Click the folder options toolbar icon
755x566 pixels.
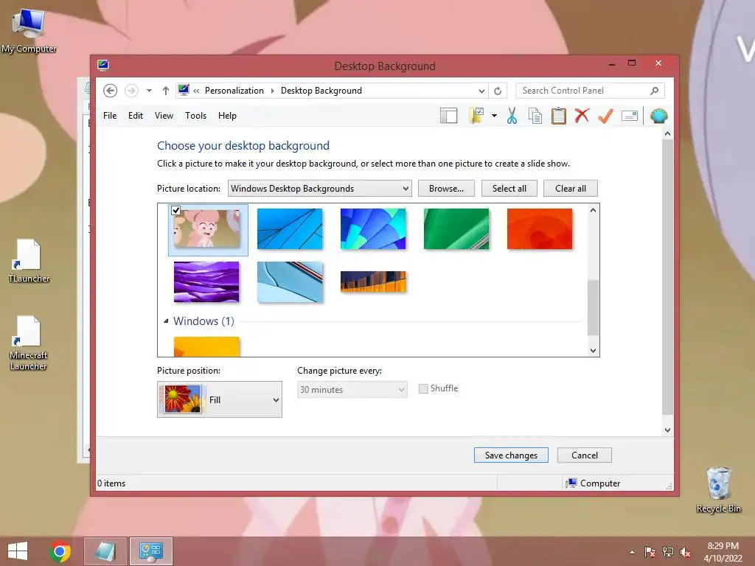[476, 116]
